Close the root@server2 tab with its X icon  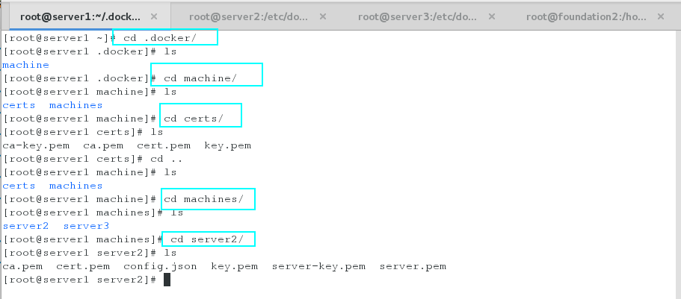tap(323, 17)
